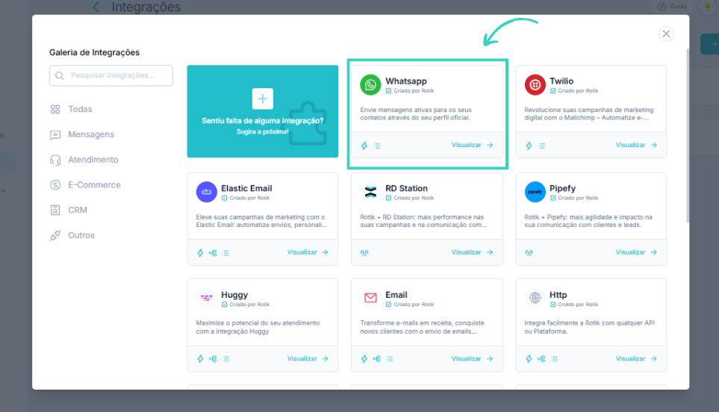Close the integrations gallery dialog
Image resolution: width=719 pixels, height=412 pixels.
point(666,34)
